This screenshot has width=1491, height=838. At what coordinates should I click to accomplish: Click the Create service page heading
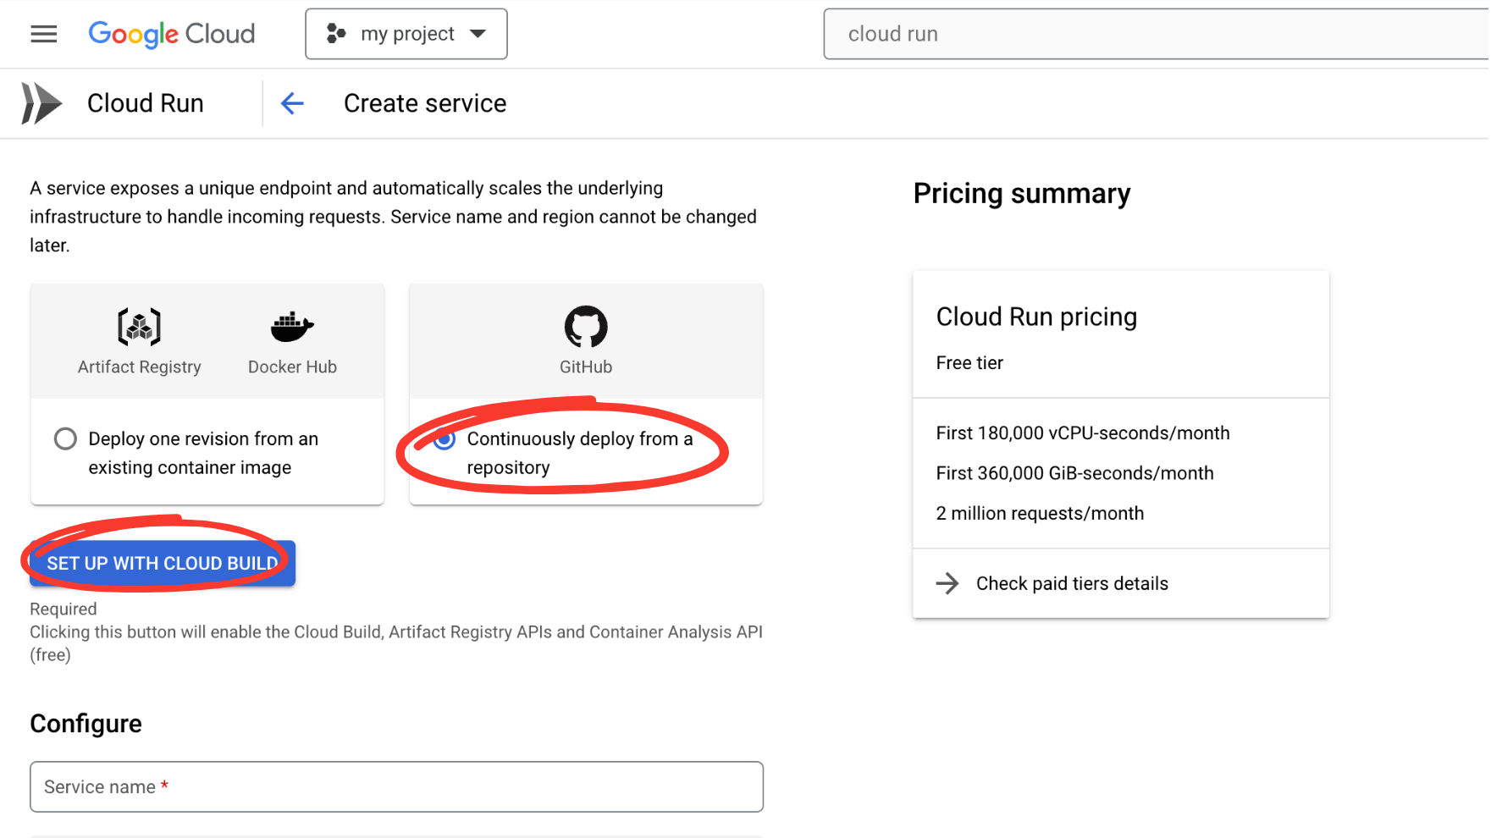425,103
